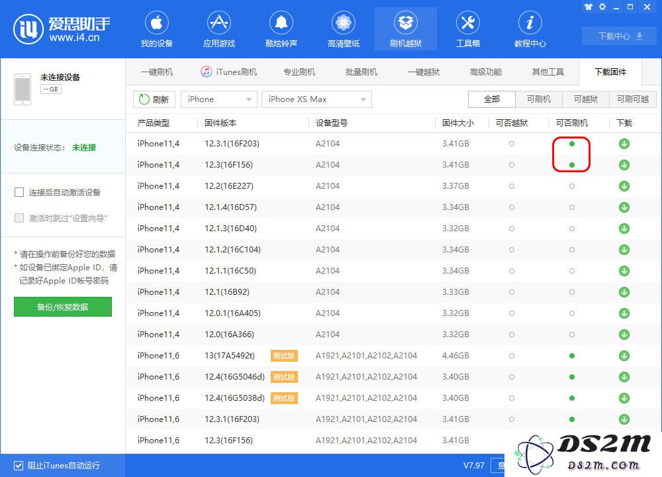Download firmware 12.0(16A366)
662x477 pixels.
click(x=624, y=335)
